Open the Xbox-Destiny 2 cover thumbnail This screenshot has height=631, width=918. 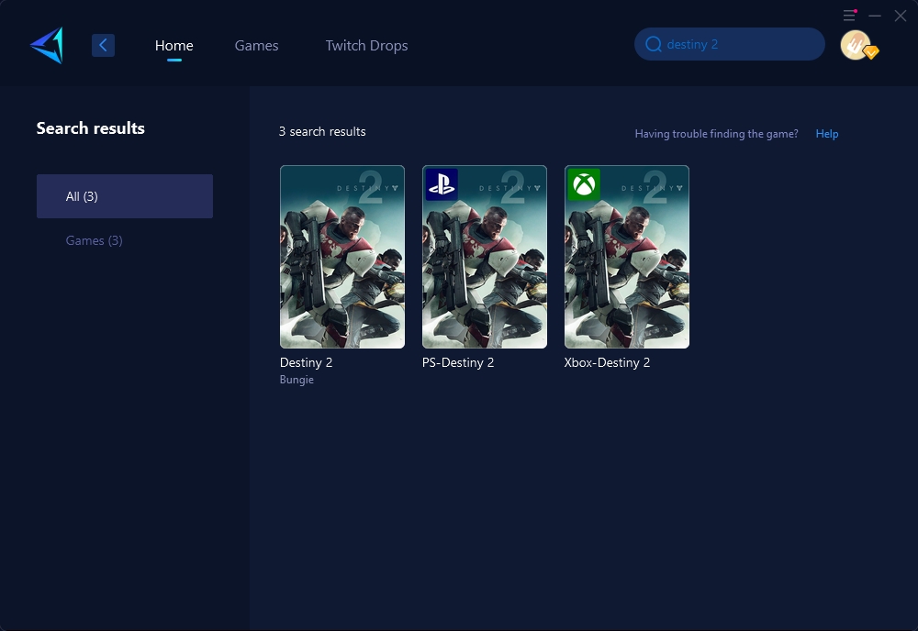(x=627, y=257)
